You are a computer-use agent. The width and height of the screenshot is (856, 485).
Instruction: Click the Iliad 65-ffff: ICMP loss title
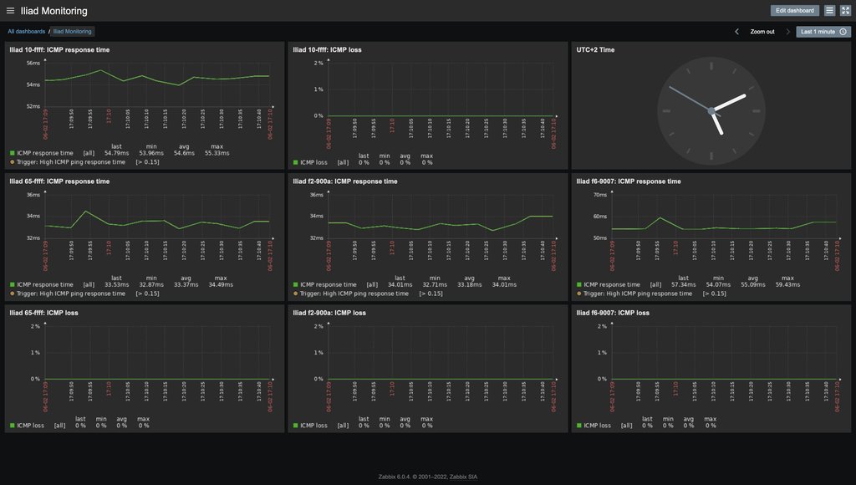[x=43, y=313]
